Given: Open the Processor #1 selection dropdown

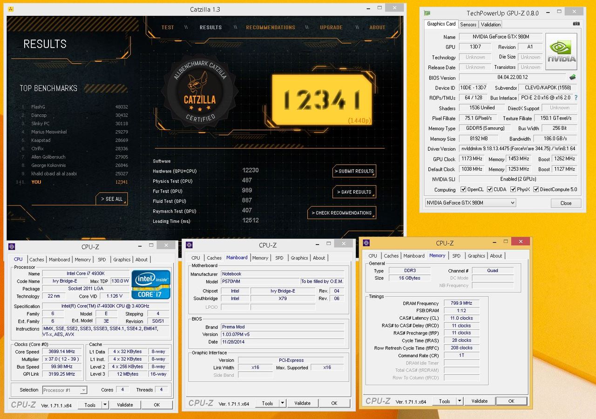Looking at the screenshot, I should [65, 390].
